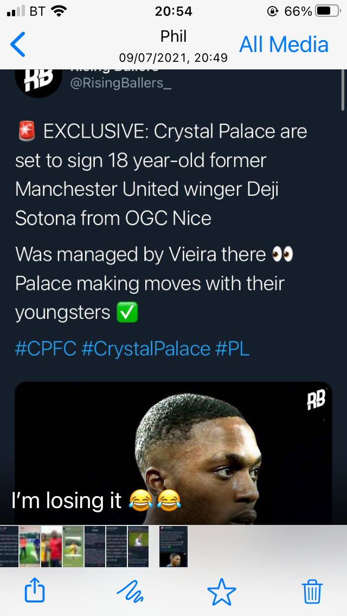347x616 pixels.
Task: Tap the RB watermark logo on photo
Action: 316,400
